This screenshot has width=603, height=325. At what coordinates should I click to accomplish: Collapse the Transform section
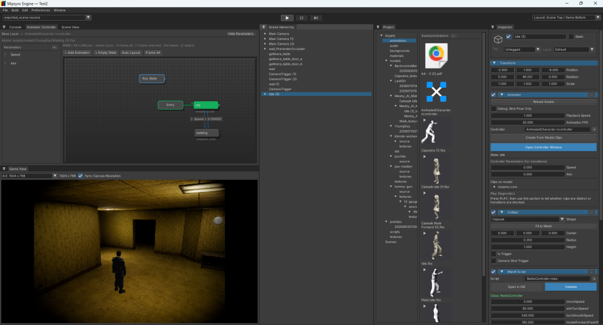494,63
